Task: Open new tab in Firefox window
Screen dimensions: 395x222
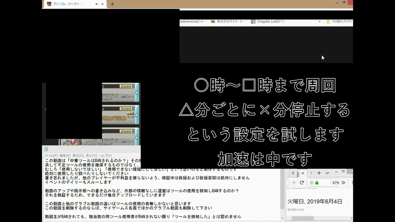Action: tap(319, 173)
